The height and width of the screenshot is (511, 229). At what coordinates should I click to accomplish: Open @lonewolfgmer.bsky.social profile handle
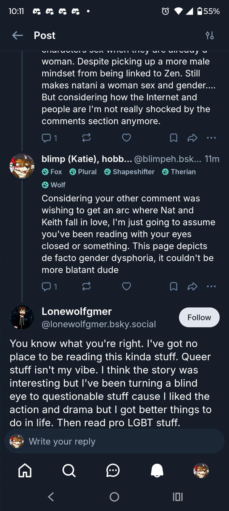click(x=99, y=324)
